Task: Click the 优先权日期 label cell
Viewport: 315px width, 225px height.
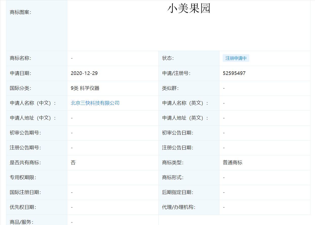Action: point(37,207)
